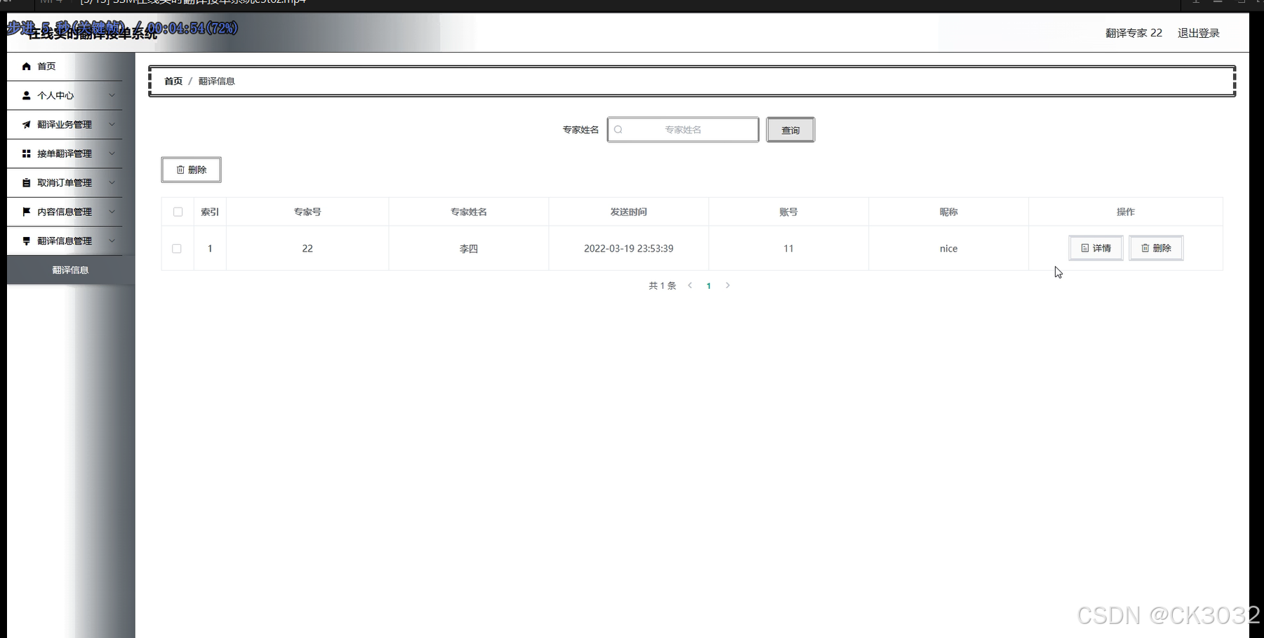Select the home icon beside 首页

pos(27,66)
